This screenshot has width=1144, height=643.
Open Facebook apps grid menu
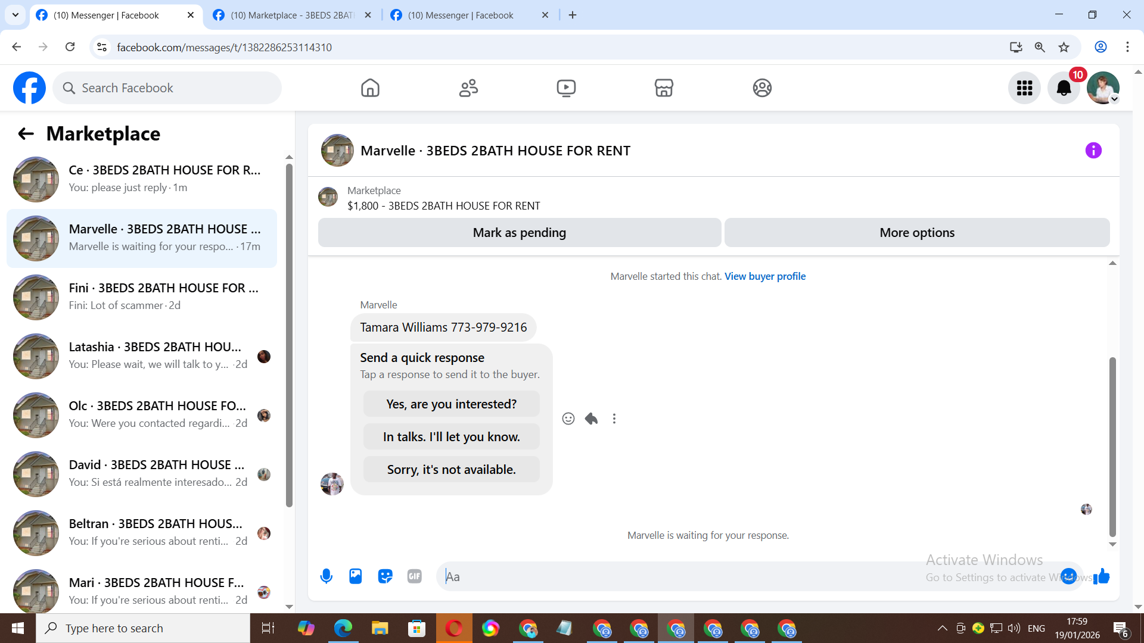tap(1024, 88)
